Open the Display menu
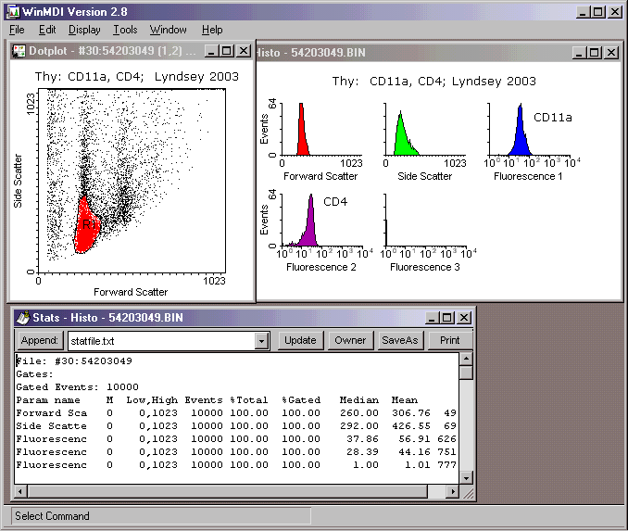Image resolution: width=628 pixels, height=531 pixels. pyautogui.click(x=84, y=30)
